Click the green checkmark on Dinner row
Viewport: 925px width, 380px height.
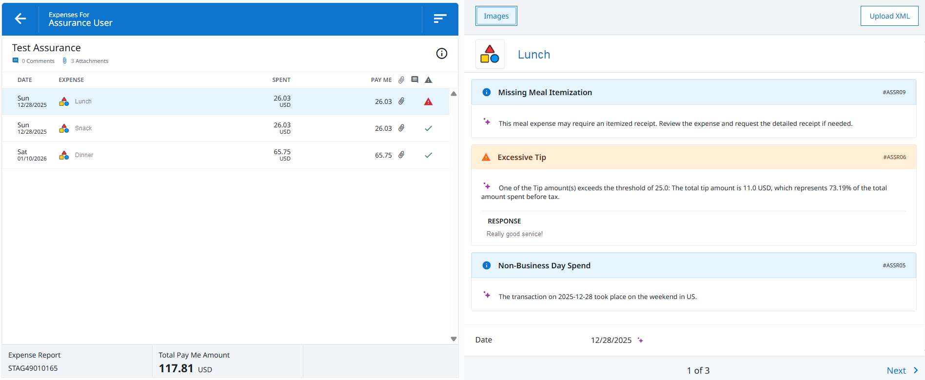(428, 155)
